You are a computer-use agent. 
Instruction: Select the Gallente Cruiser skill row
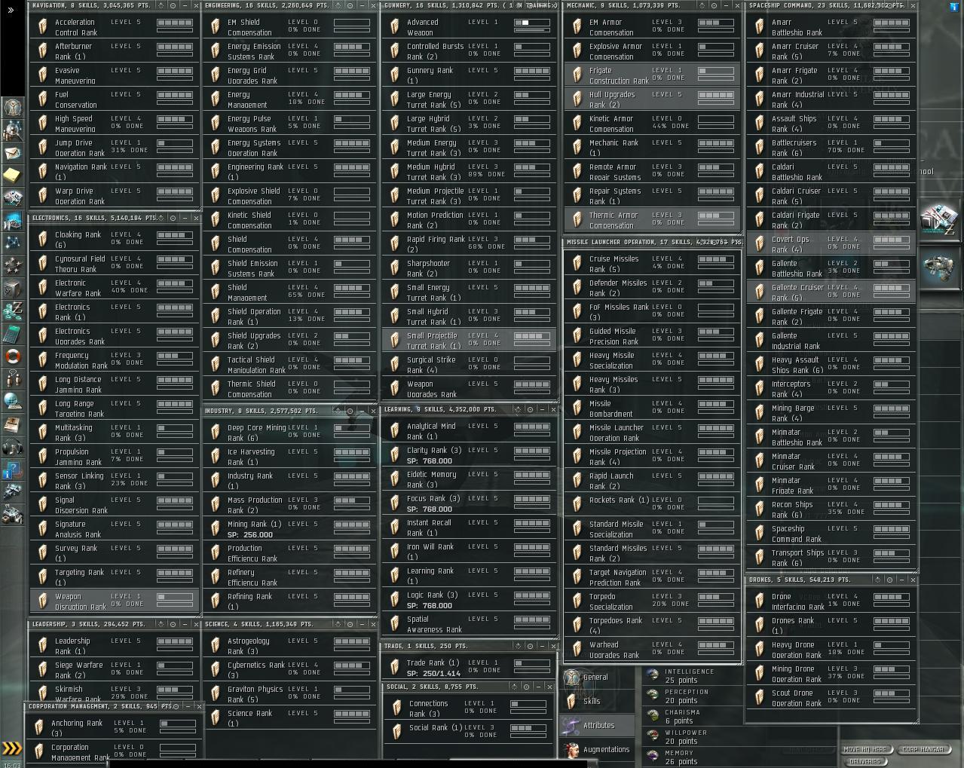pos(831,292)
